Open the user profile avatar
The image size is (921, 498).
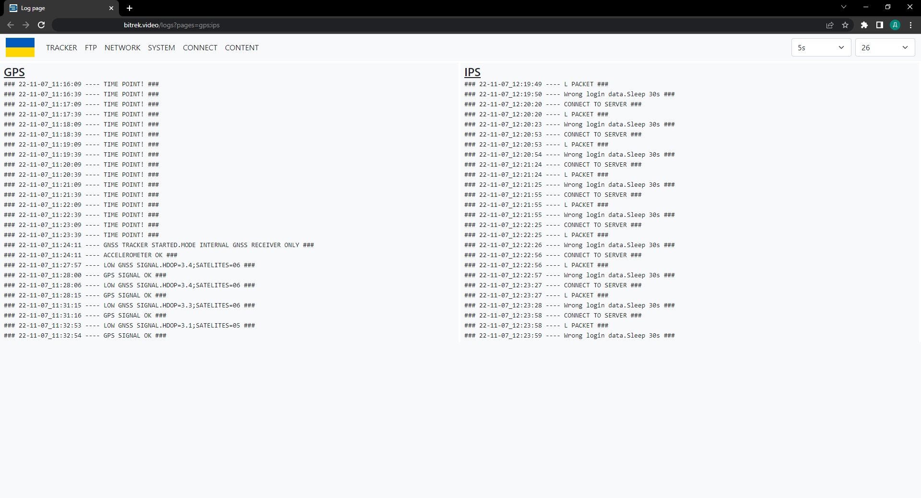895,25
